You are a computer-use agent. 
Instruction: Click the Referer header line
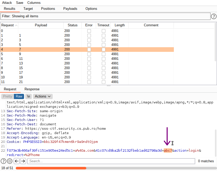[x=56, y=129]
